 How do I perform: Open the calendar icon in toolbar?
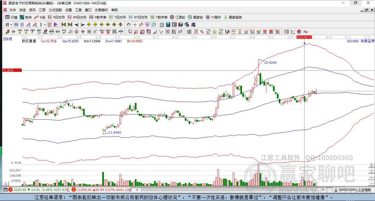(161, 24)
